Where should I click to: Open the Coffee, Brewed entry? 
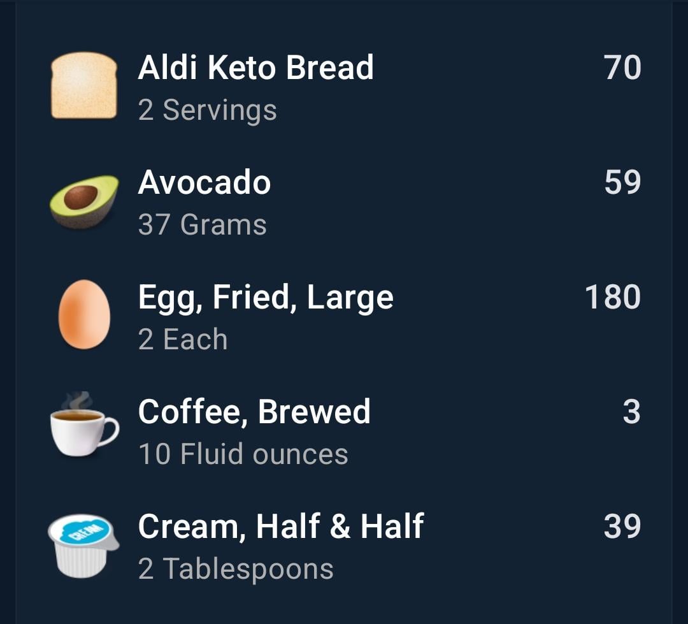[x=345, y=432]
